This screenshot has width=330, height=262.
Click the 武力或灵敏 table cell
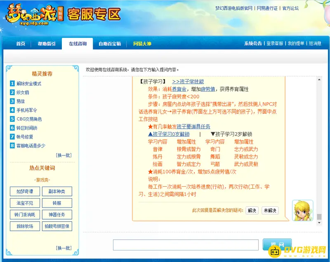(246, 164)
